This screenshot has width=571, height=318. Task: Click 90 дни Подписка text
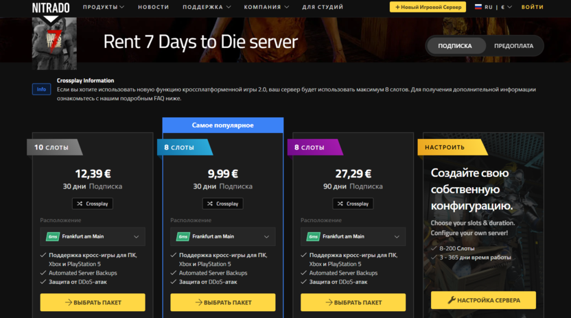point(353,186)
